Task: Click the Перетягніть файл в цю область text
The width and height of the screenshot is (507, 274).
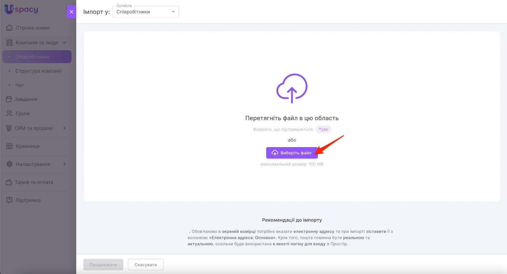Action: point(292,118)
